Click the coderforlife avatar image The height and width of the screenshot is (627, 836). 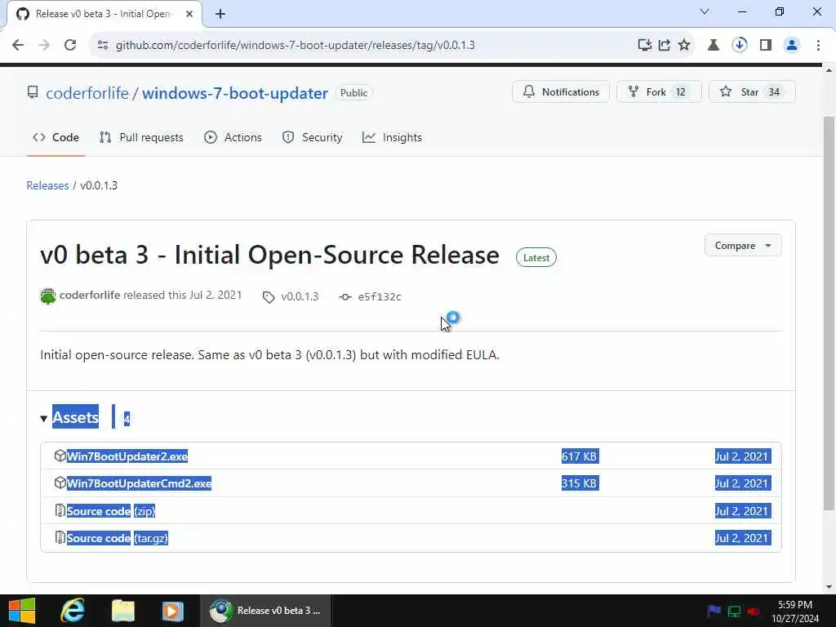[48, 296]
